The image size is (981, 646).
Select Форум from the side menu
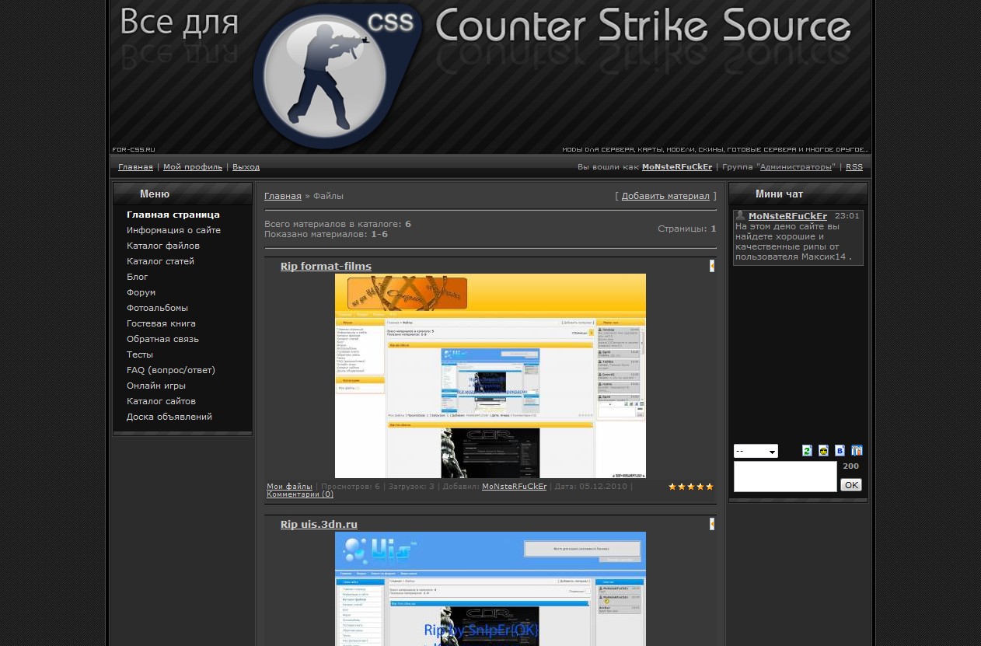point(141,292)
